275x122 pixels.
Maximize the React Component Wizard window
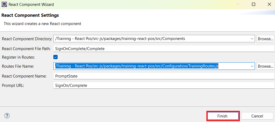click(254, 4)
